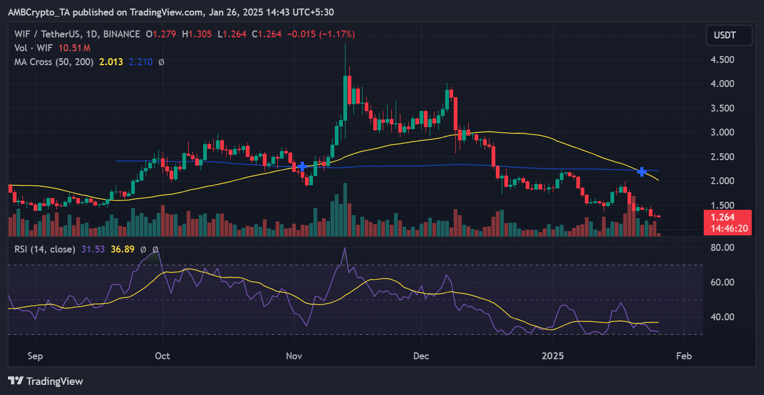
Task: Click the USDT unit button top right
Action: [729, 35]
